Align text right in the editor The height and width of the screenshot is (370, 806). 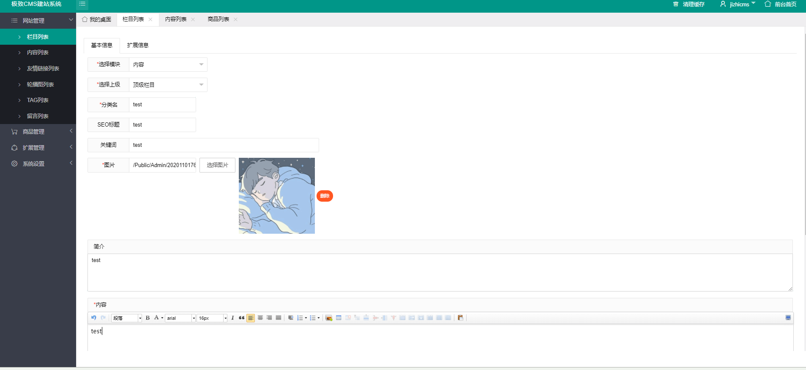pos(269,318)
